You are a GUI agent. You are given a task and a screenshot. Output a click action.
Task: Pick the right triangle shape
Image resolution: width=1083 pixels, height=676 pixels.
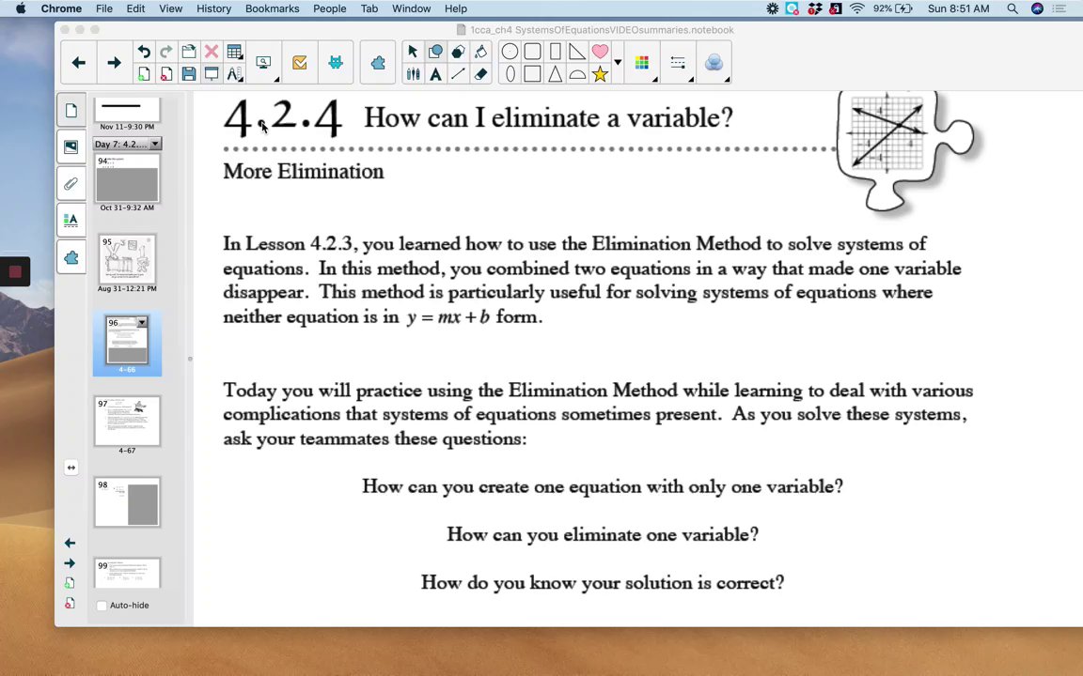pyautogui.click(x=577, y=52)
